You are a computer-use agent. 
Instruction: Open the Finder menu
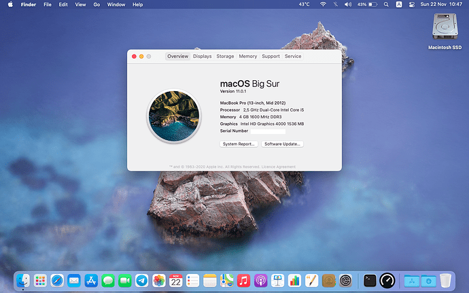pos(29,5)
